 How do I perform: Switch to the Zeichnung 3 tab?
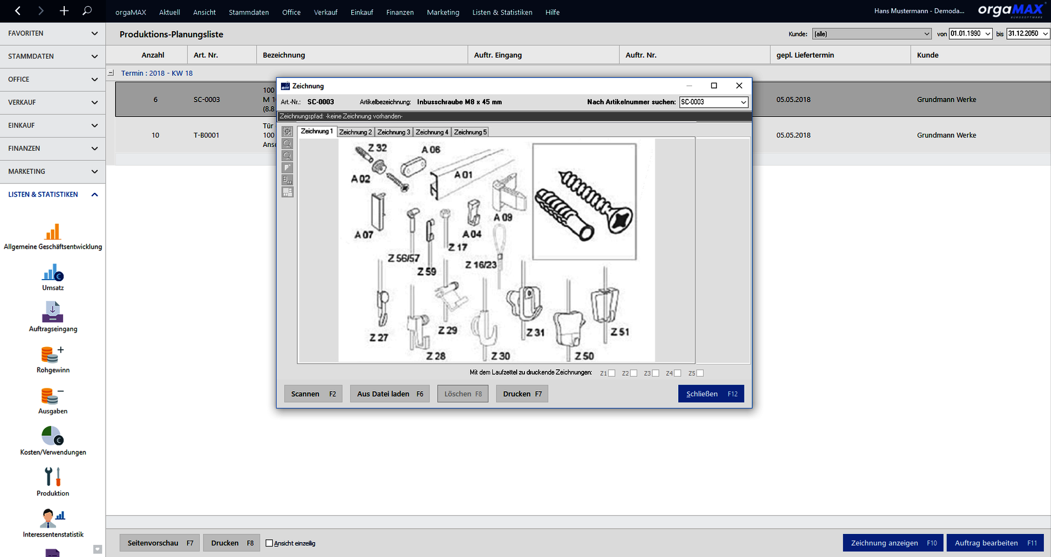tap(394, 132)
